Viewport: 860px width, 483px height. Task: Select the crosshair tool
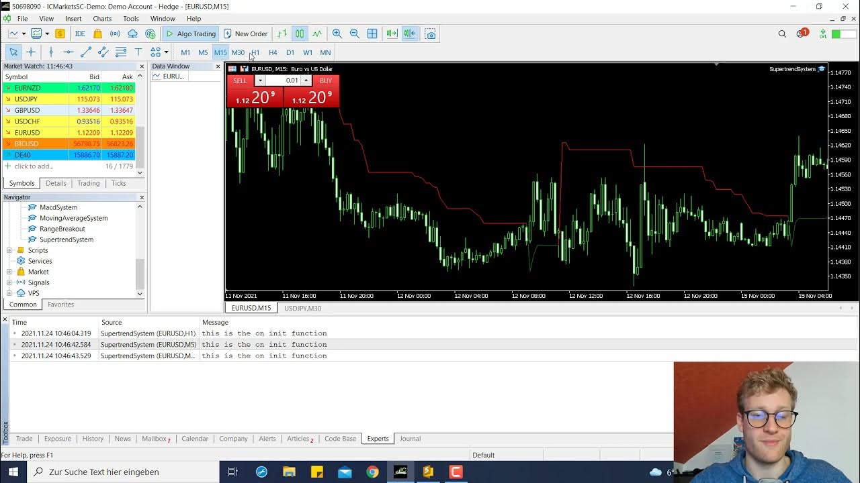(31, 52)
